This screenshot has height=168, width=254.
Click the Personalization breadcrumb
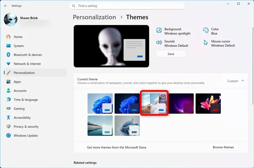(94, 17)
